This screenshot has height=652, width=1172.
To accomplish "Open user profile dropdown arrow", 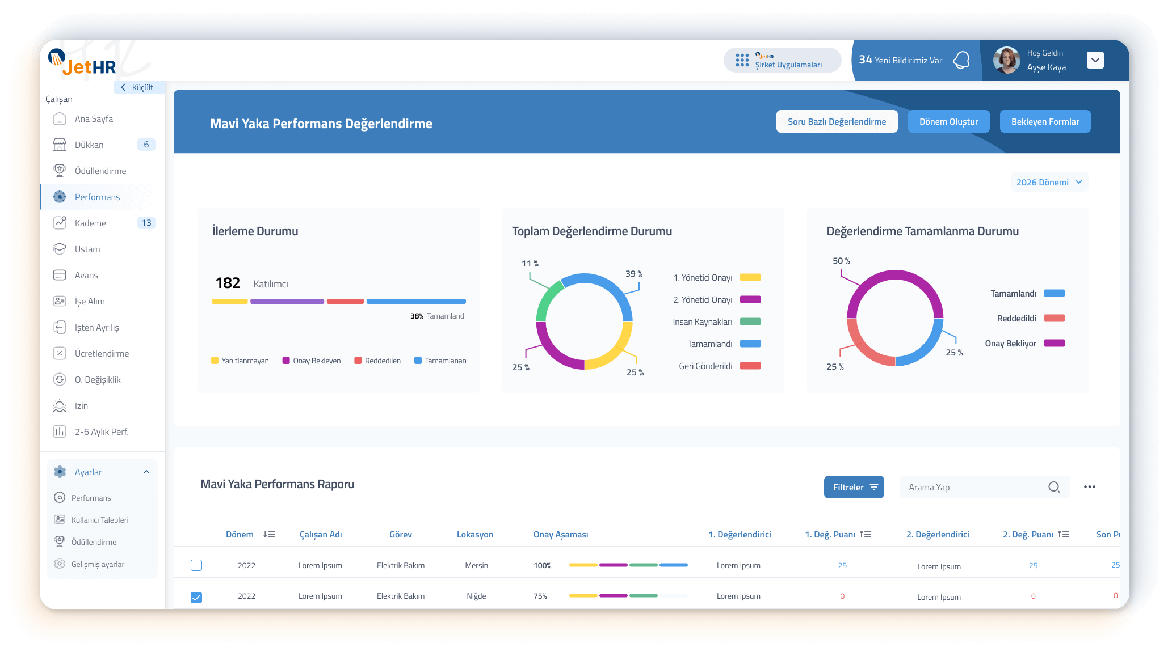I will 1095,60.
